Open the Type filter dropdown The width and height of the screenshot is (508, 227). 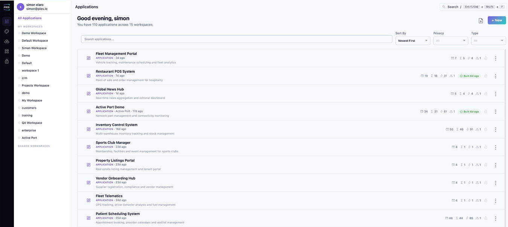click(488, 41)
